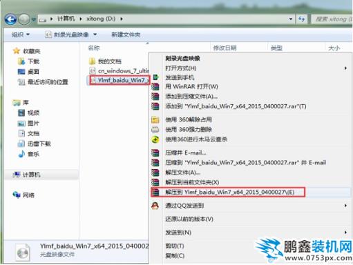
Task: Click the 新建文件夹 button
Action: [x=126, y=35]
